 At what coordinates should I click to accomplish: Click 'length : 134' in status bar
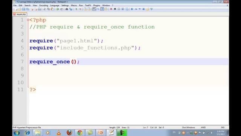point(114,128)
